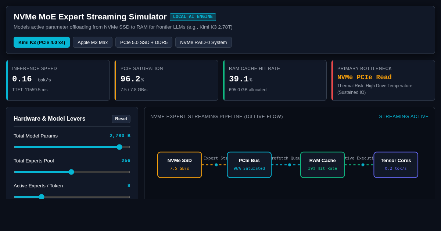Click the Inference Speed 0.16 tok/s value
The image size is (441, 231).
pos(32,79)
